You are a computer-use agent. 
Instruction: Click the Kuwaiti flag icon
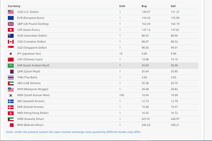point(10,119)
